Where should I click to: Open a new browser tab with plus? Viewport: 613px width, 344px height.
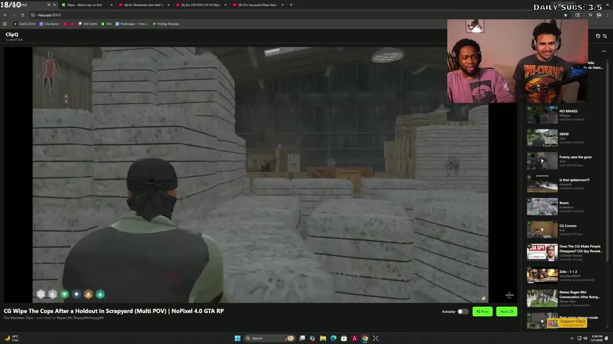[x=291, y=5]
